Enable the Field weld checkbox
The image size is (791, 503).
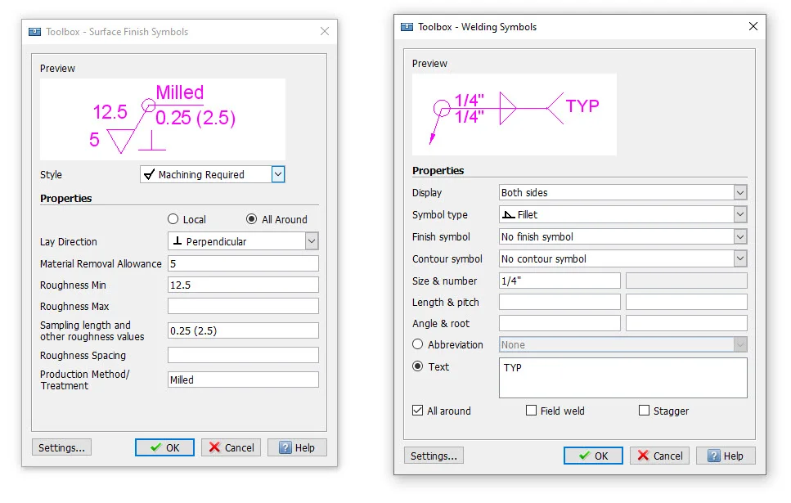[x=532, y=411]
